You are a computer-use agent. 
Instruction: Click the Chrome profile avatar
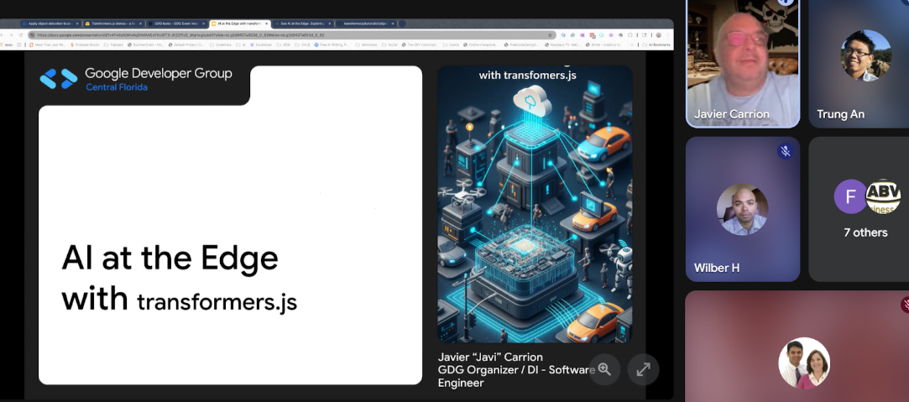659,34
